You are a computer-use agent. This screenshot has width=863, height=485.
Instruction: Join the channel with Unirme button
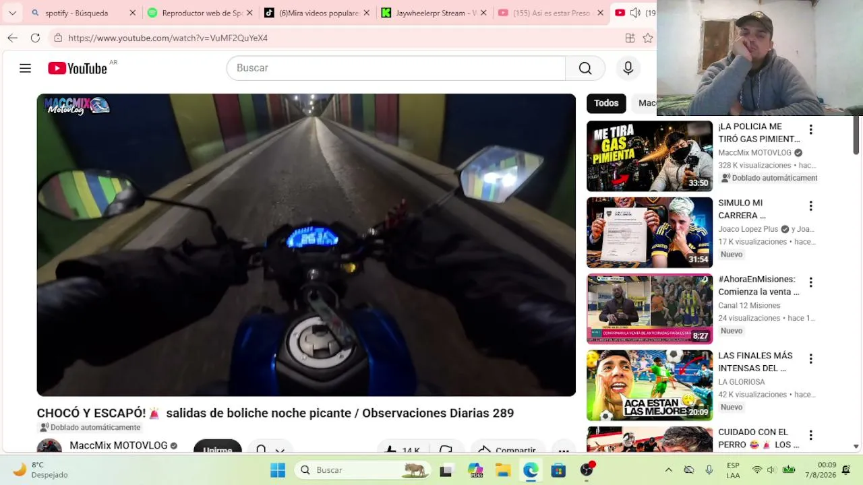pos(218,447)
